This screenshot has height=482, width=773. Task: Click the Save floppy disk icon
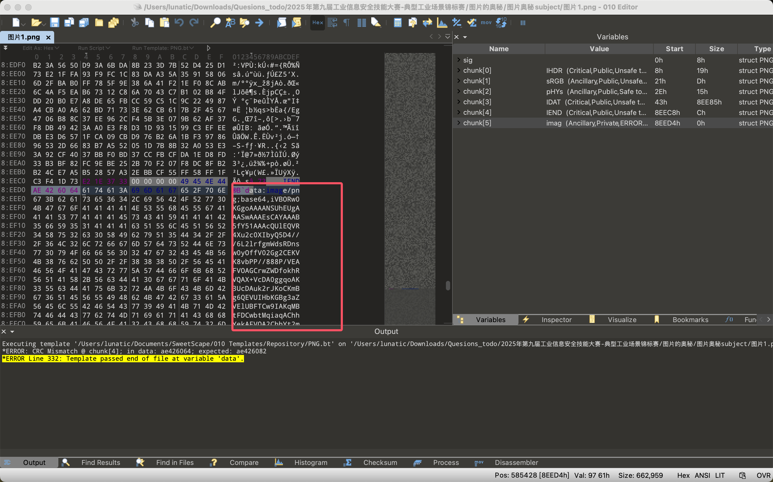55,23
